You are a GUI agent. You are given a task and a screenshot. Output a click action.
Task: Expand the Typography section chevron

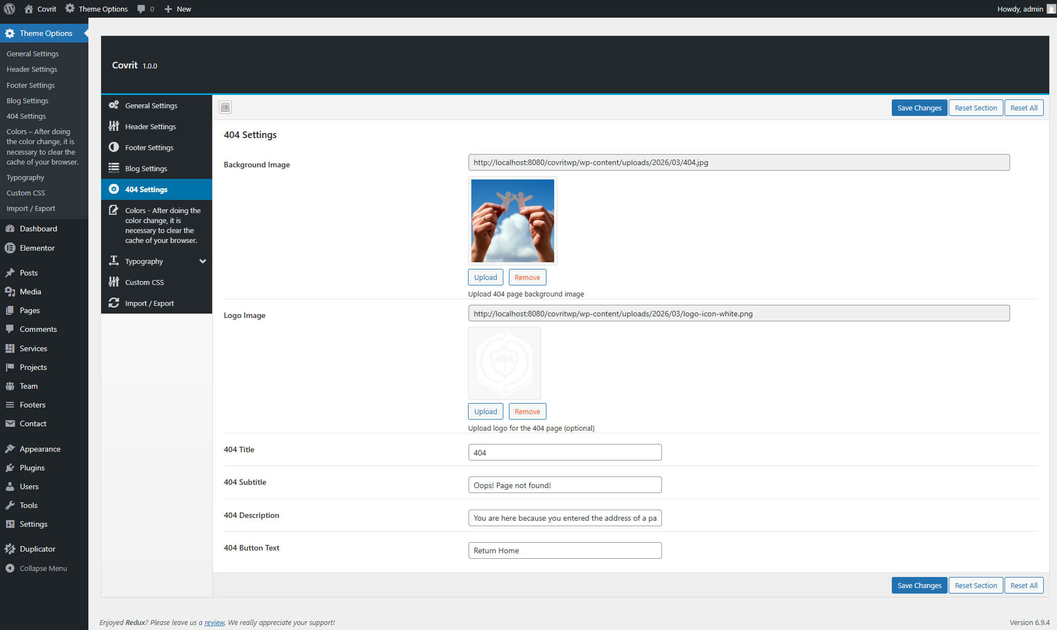pos(203,261)
